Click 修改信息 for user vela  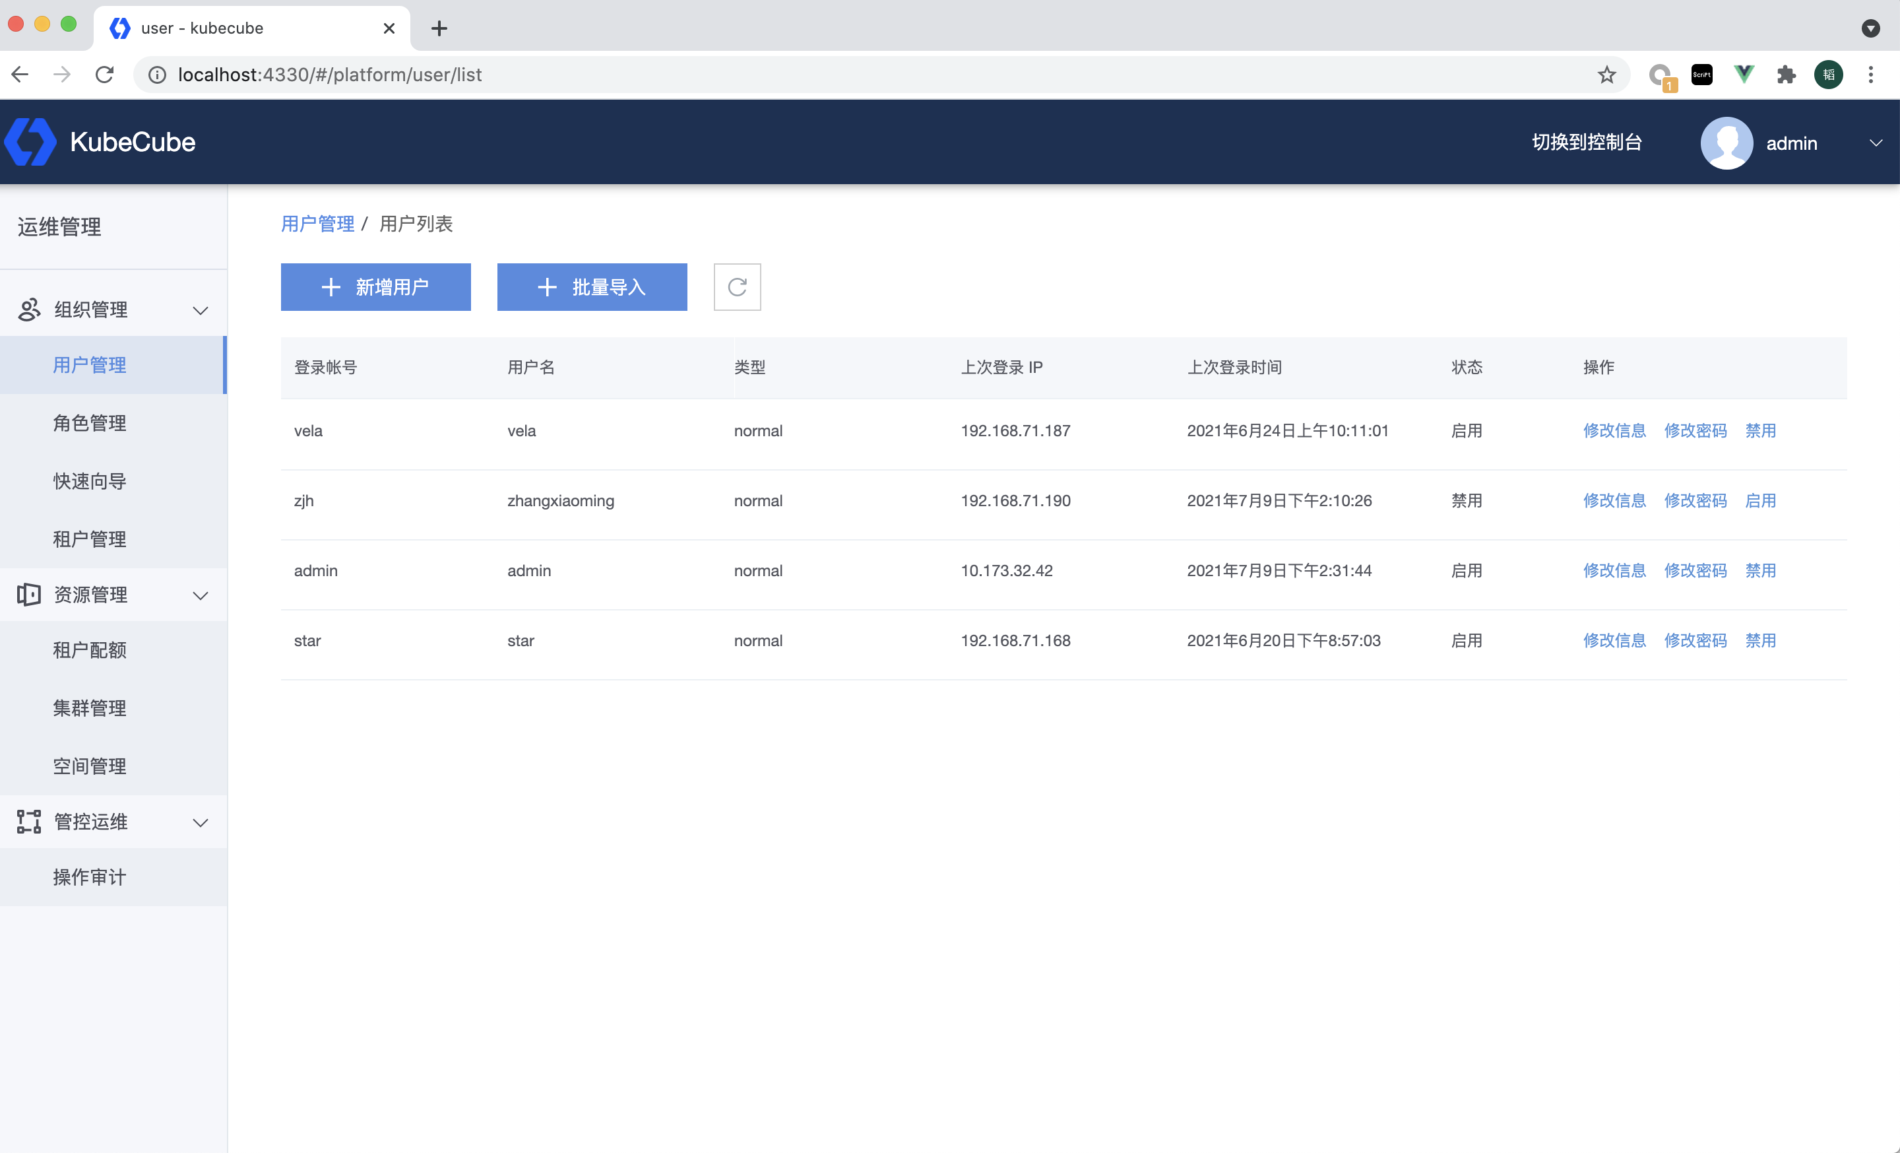(x=1615, y=430)
